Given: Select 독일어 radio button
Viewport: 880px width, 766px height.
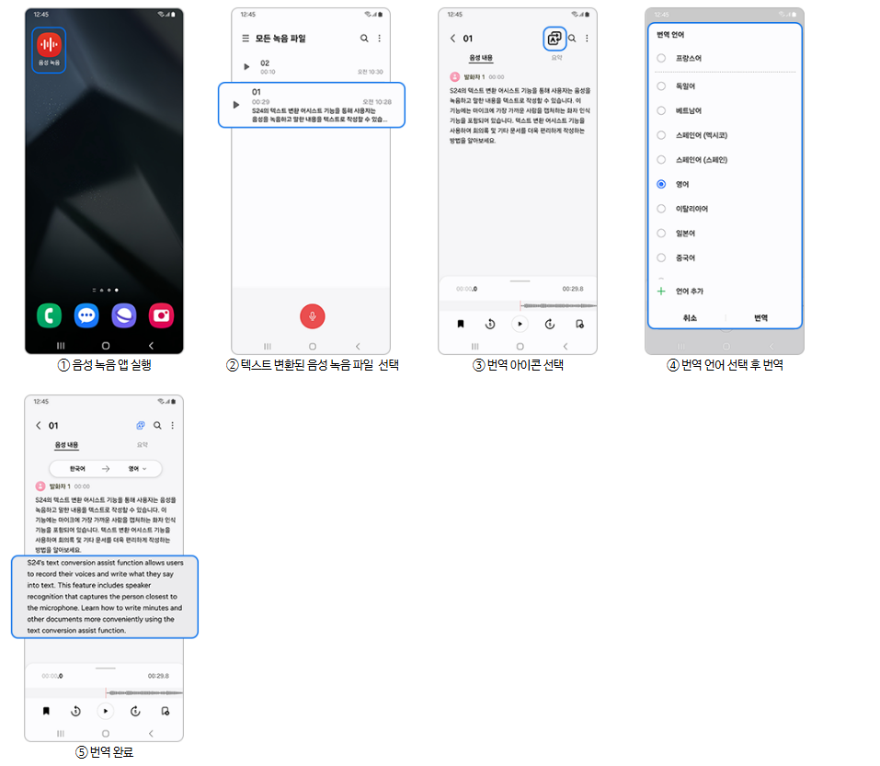Looking at the screenshot, I should pos(661,86).
